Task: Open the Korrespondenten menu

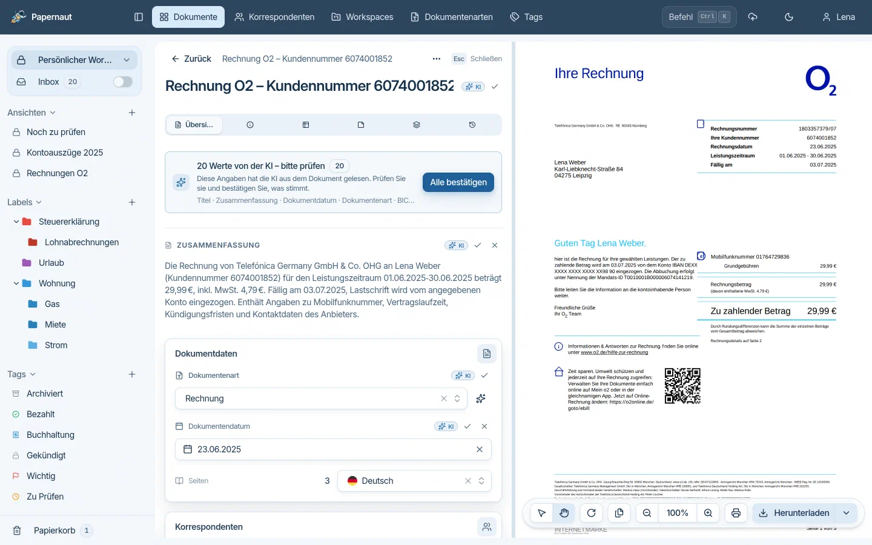Action: 274,17
